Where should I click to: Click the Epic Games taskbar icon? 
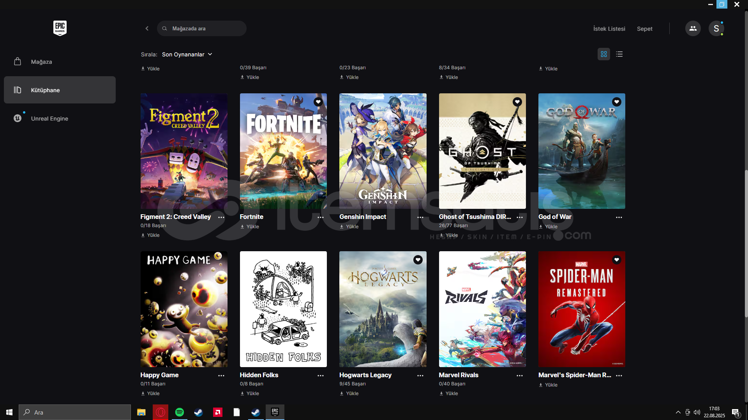275,412
